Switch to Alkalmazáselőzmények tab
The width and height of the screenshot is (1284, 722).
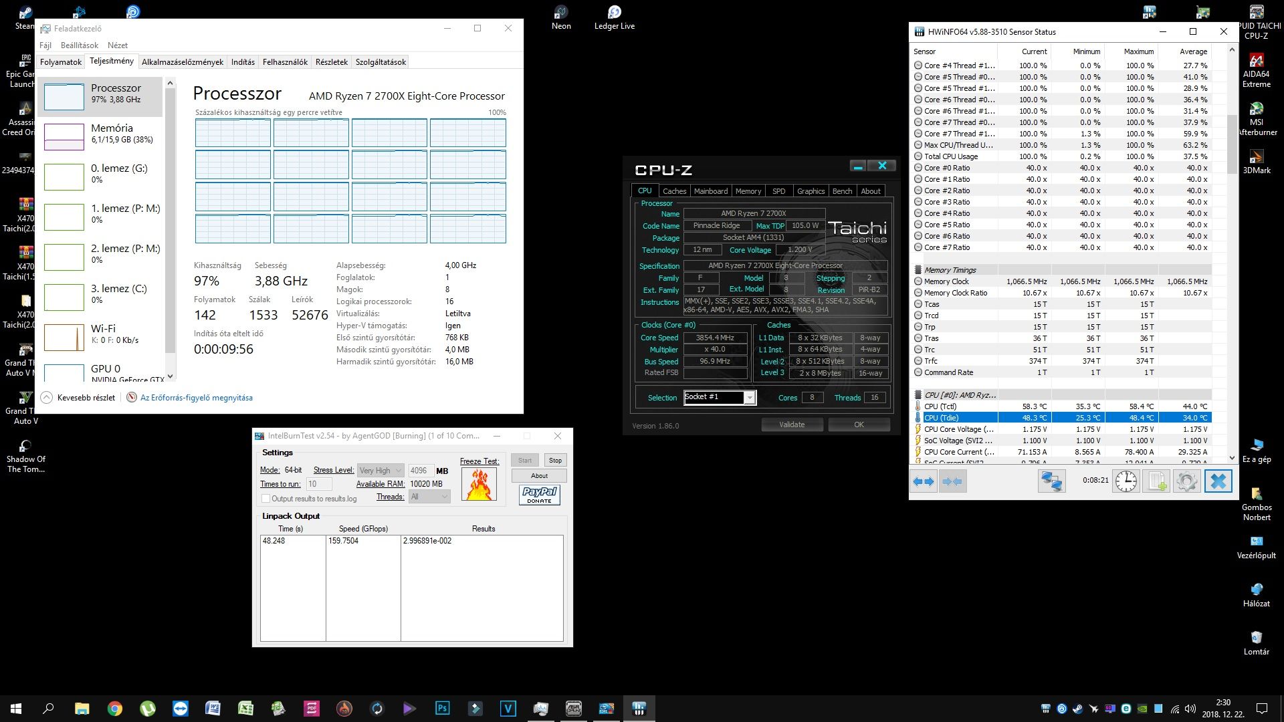coord(183,62)
